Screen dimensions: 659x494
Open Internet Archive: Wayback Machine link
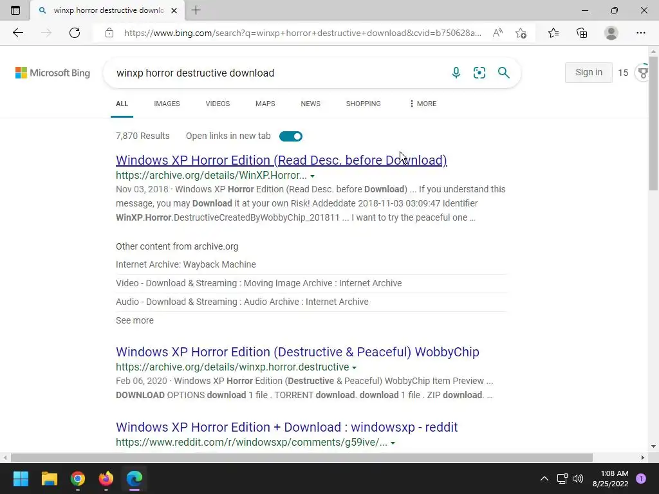186,264
